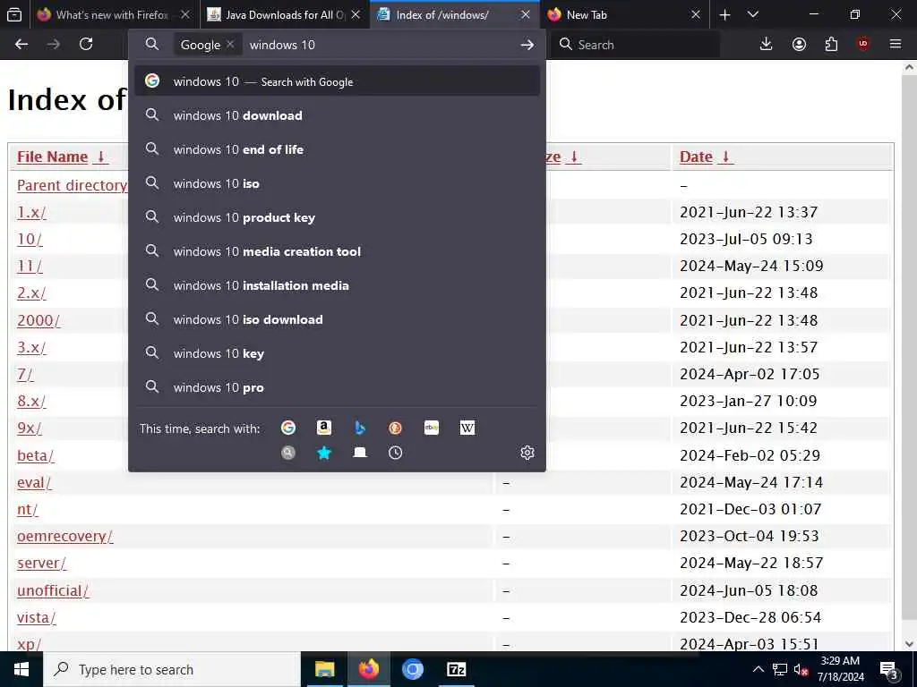Click the toolbar Search box
Screen dimensions: 917x687
636,45
